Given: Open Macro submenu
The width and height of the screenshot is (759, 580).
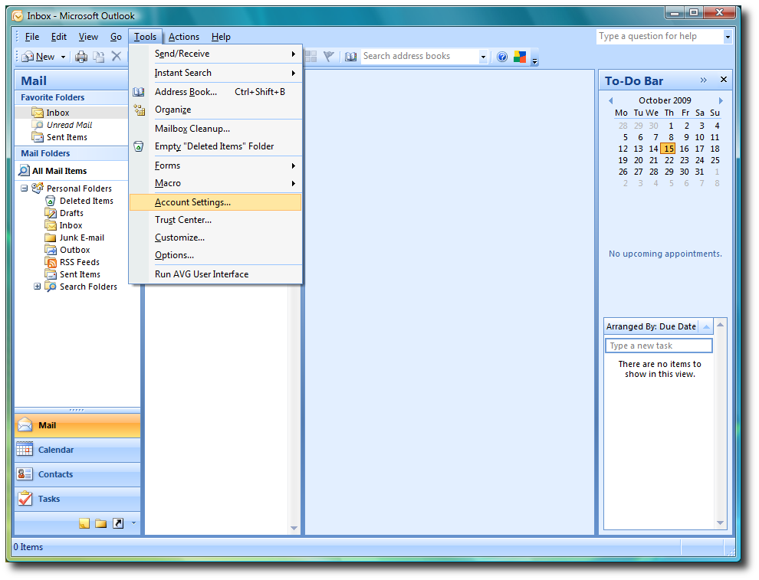Looking at the screenshot, I should (x=216, y=183).
